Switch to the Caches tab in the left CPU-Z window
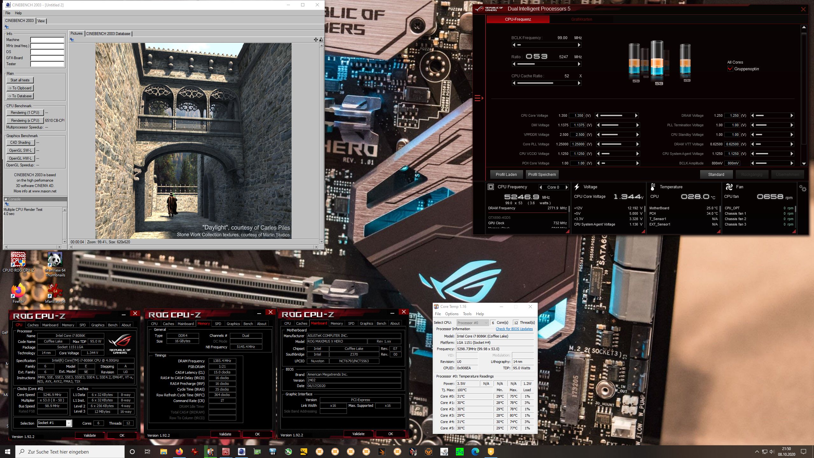This screenshot has height=458, width=814. [33, 325]
